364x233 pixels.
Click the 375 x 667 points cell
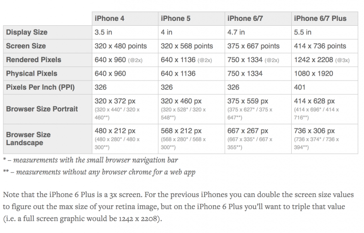(258, 46)
